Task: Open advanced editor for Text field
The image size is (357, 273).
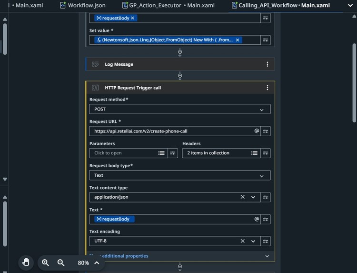Action: (x=266, y=219)
